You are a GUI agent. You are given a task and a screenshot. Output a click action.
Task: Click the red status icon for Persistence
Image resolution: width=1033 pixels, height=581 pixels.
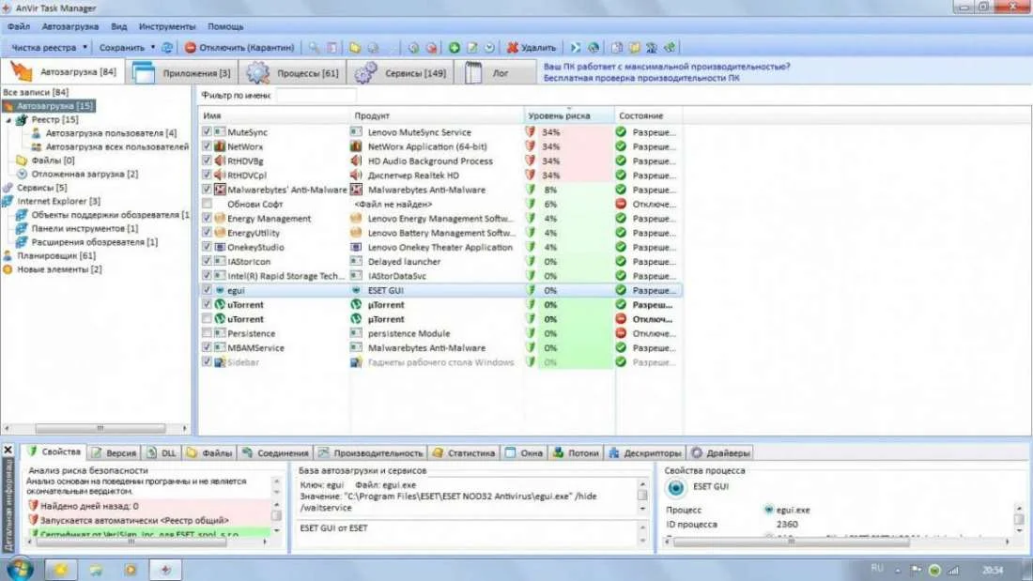point(621,333)
